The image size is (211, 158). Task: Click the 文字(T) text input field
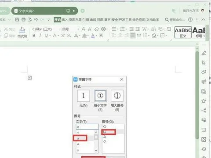coord(87,127)
